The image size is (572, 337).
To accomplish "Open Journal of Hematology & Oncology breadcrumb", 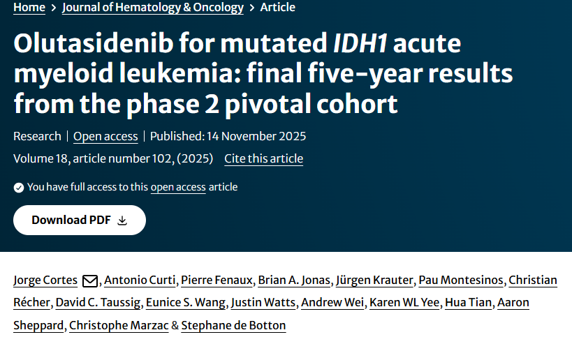I will (153, 8).
